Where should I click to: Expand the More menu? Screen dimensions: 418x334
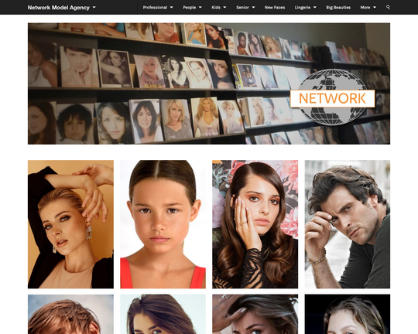368,8
